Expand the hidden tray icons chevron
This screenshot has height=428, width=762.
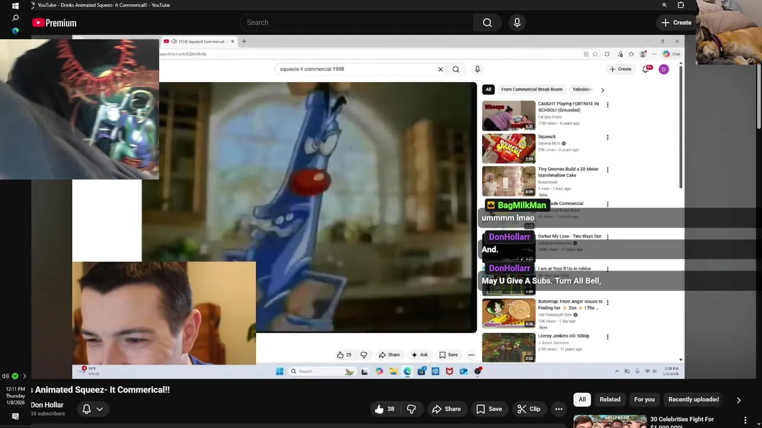pyautogui.click(x=24, y=376)
